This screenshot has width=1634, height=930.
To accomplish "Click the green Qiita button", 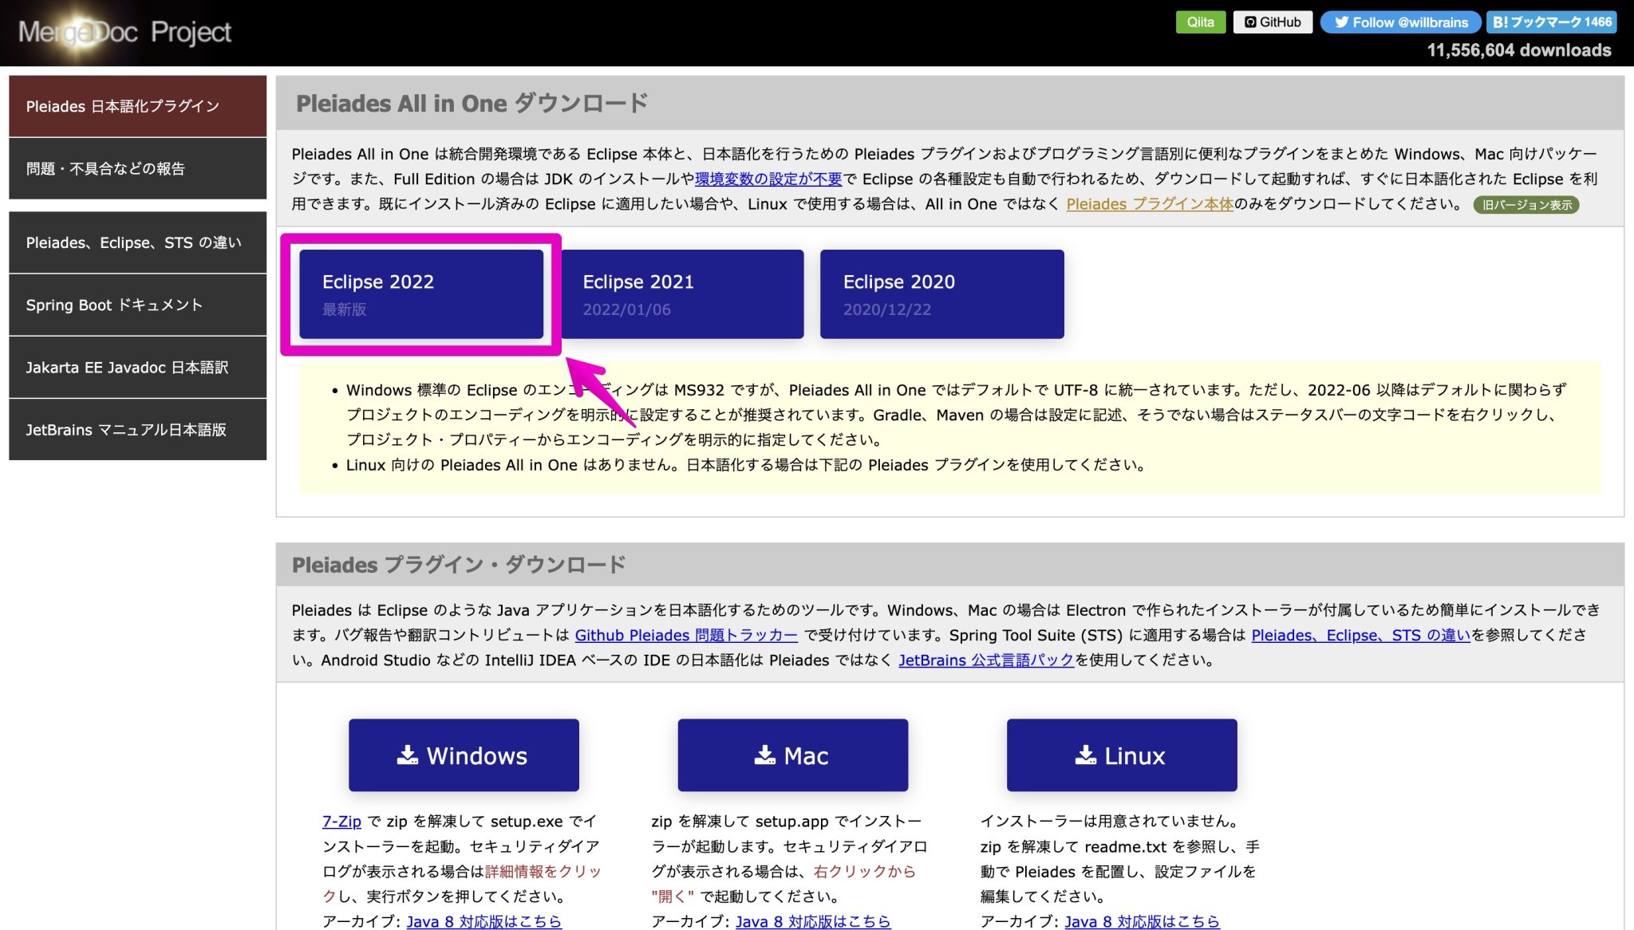I will click(x=1200, y=22).
